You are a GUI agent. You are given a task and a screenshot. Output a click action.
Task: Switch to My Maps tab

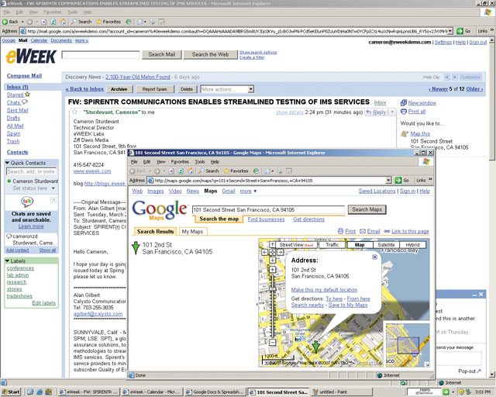(x=192, y=232)
